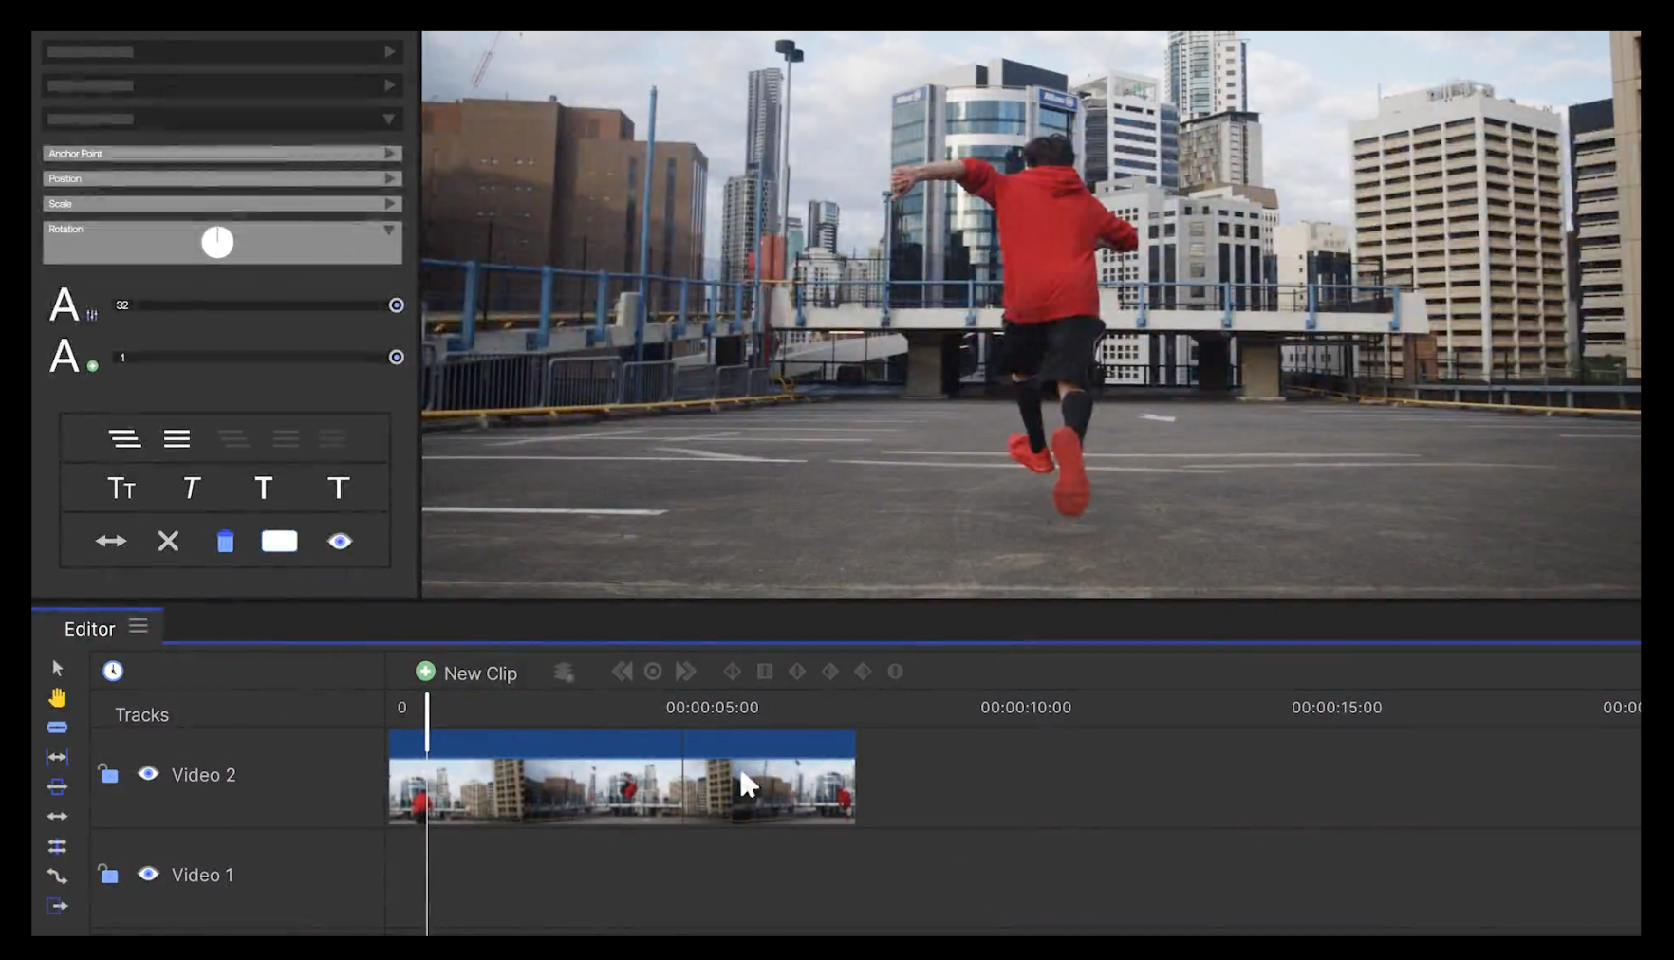Screen dimensions: 1674x960
Task: Click the italic T text style icon
Action: (191, 489)
